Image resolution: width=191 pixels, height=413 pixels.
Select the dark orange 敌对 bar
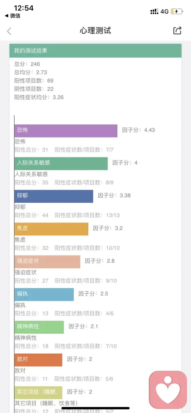pos(38,360)
